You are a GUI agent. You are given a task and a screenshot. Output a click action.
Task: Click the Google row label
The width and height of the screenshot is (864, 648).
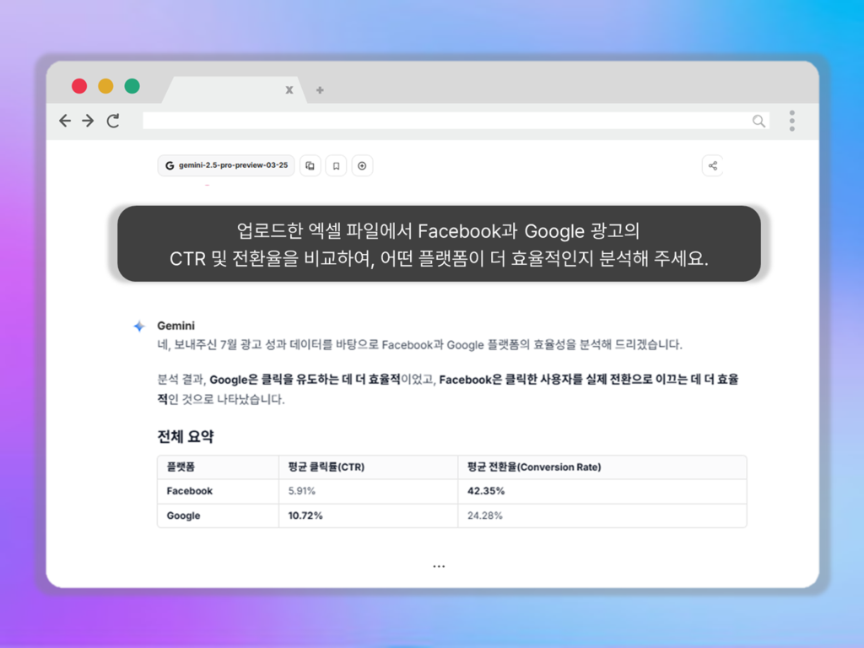pyautogui.click(x=183, y=516)
